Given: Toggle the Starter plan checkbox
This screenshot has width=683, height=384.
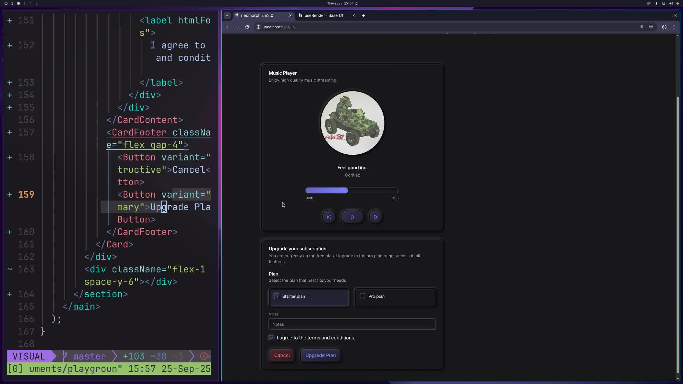Looking at the screenshot, I should 277,296.
